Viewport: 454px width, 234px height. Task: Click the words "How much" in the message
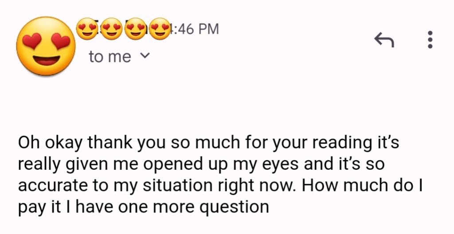coord(341,186)
